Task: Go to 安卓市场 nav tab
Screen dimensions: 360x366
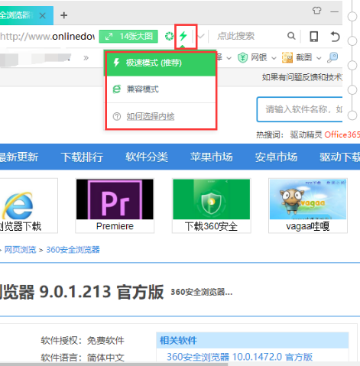Action: (x=276, y=157)
